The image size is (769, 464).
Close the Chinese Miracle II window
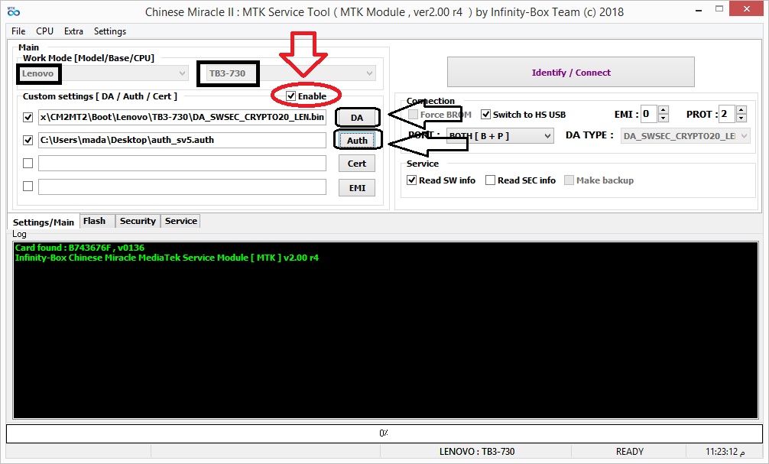[x=746, y=9]
